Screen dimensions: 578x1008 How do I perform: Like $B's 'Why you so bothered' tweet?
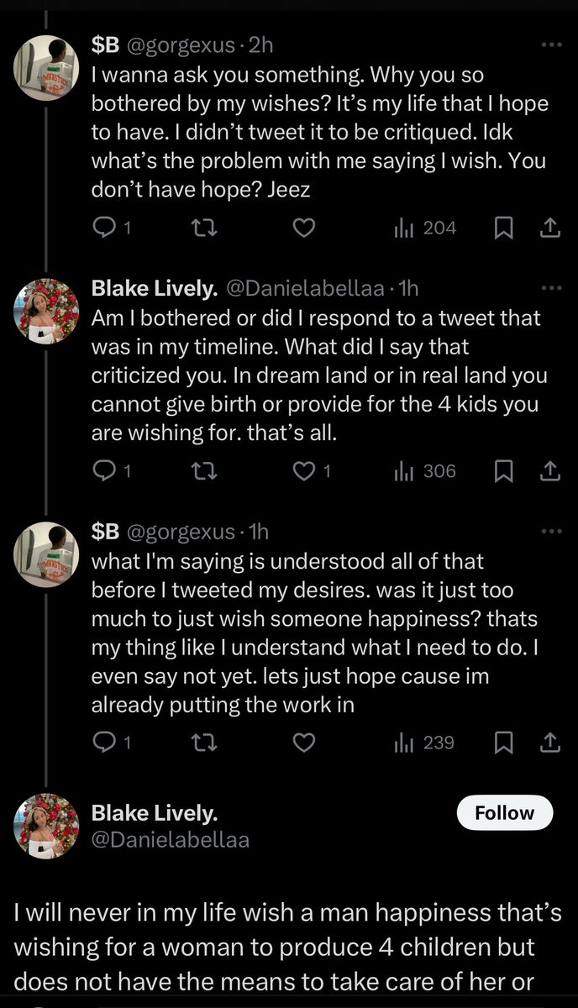[305, 228]
